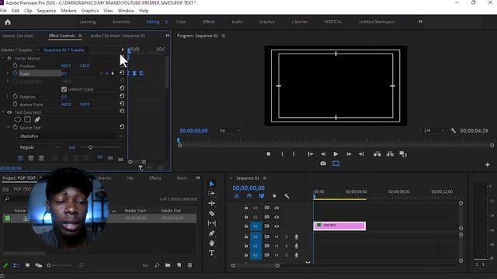Open the ObelixPro font dropdown
The height and width of the screenshot is (279, 497).
tap(71, 136)
